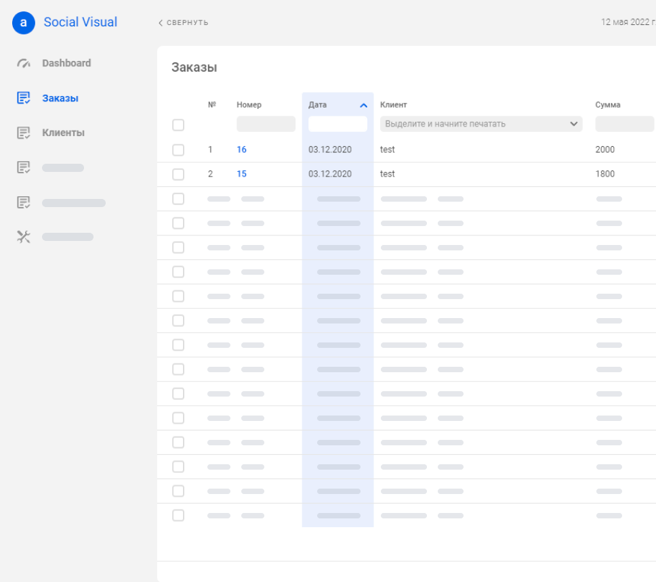The height and width of the screenshot is (582, 656).
Task: Click the Номер column header
Action: [x=249, y=105]
